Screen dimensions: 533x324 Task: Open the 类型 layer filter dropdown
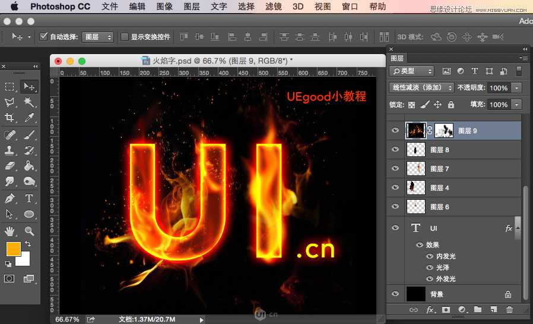coord(411,71)
